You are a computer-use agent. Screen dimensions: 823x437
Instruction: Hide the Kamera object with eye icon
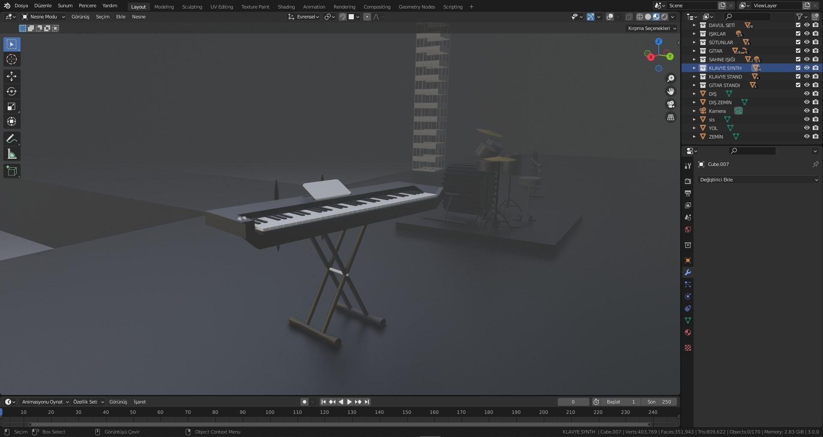click(807, 111)
